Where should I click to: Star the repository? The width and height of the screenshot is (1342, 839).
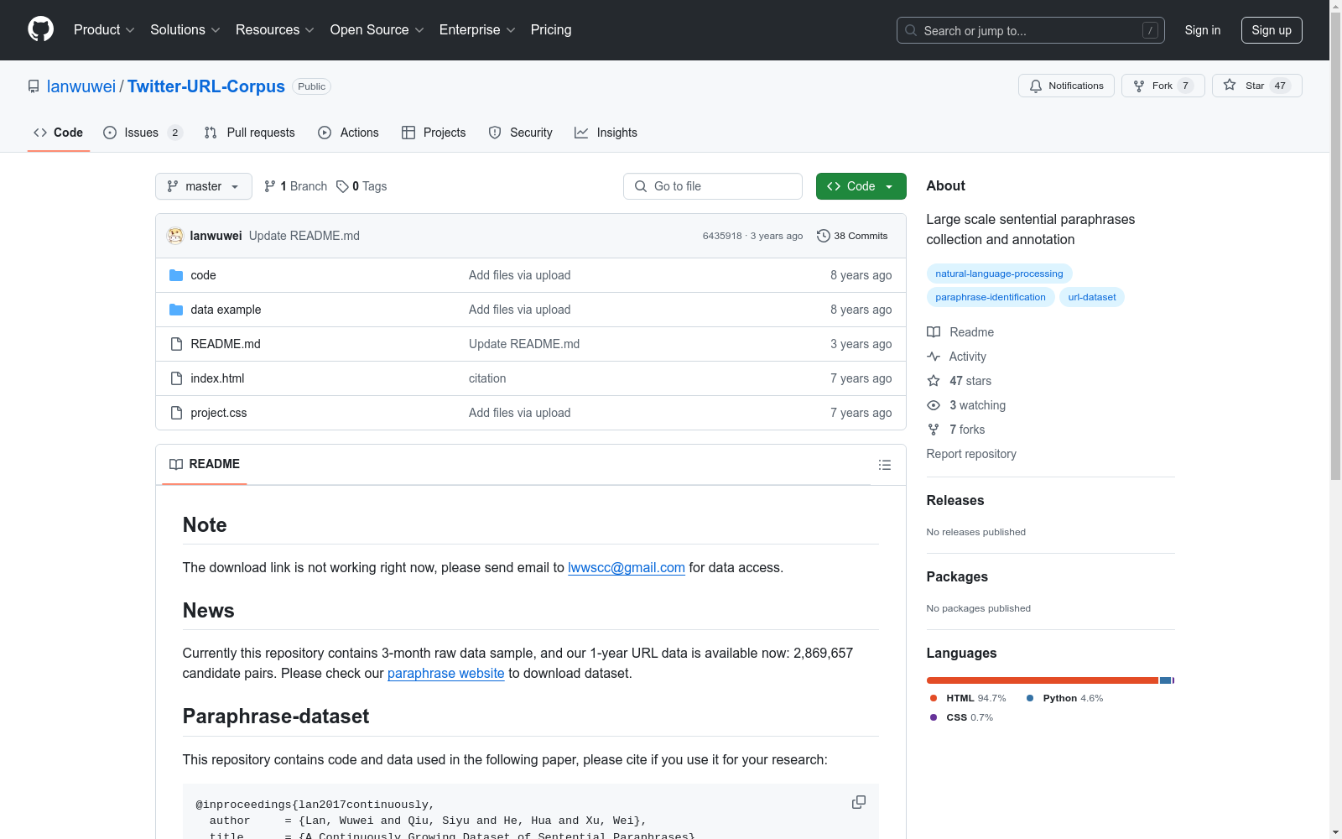tap(1256, 86)
